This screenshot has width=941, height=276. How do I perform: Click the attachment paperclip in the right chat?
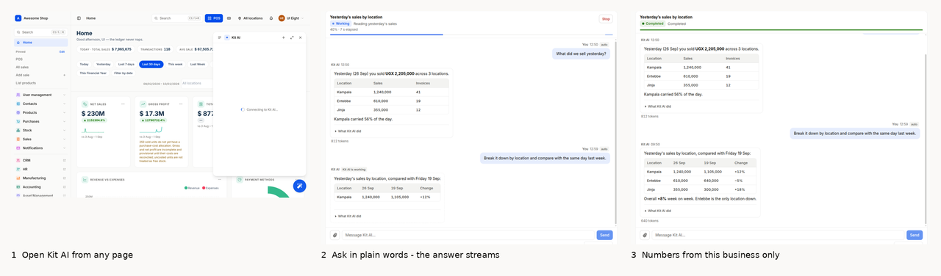click(x=645, y=235)
